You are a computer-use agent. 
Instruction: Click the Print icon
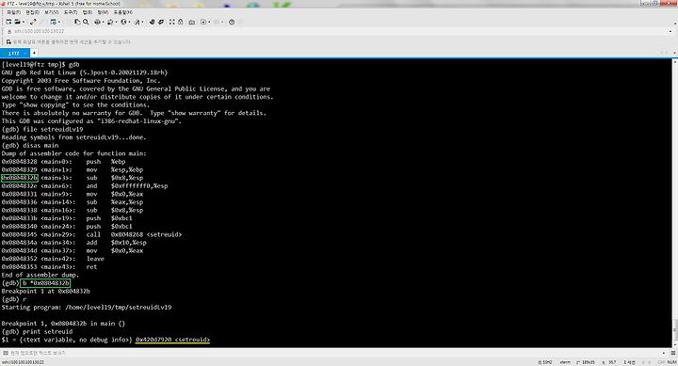coord(97,22)
